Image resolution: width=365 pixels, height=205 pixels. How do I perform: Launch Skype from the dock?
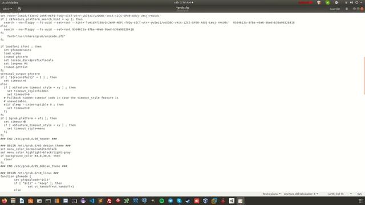click(x=179, y=201)
